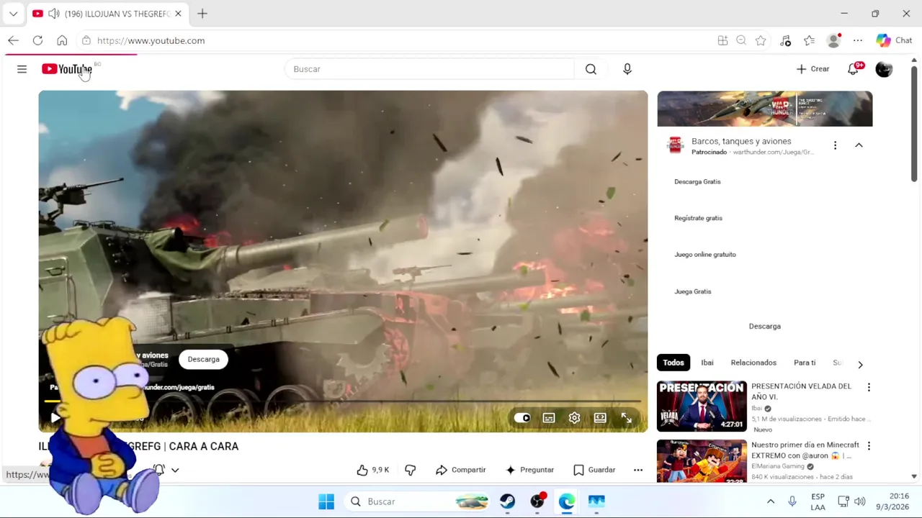Open the YouTube account avatar menu
Screen dimensions: 922x518
coord(884,69)
